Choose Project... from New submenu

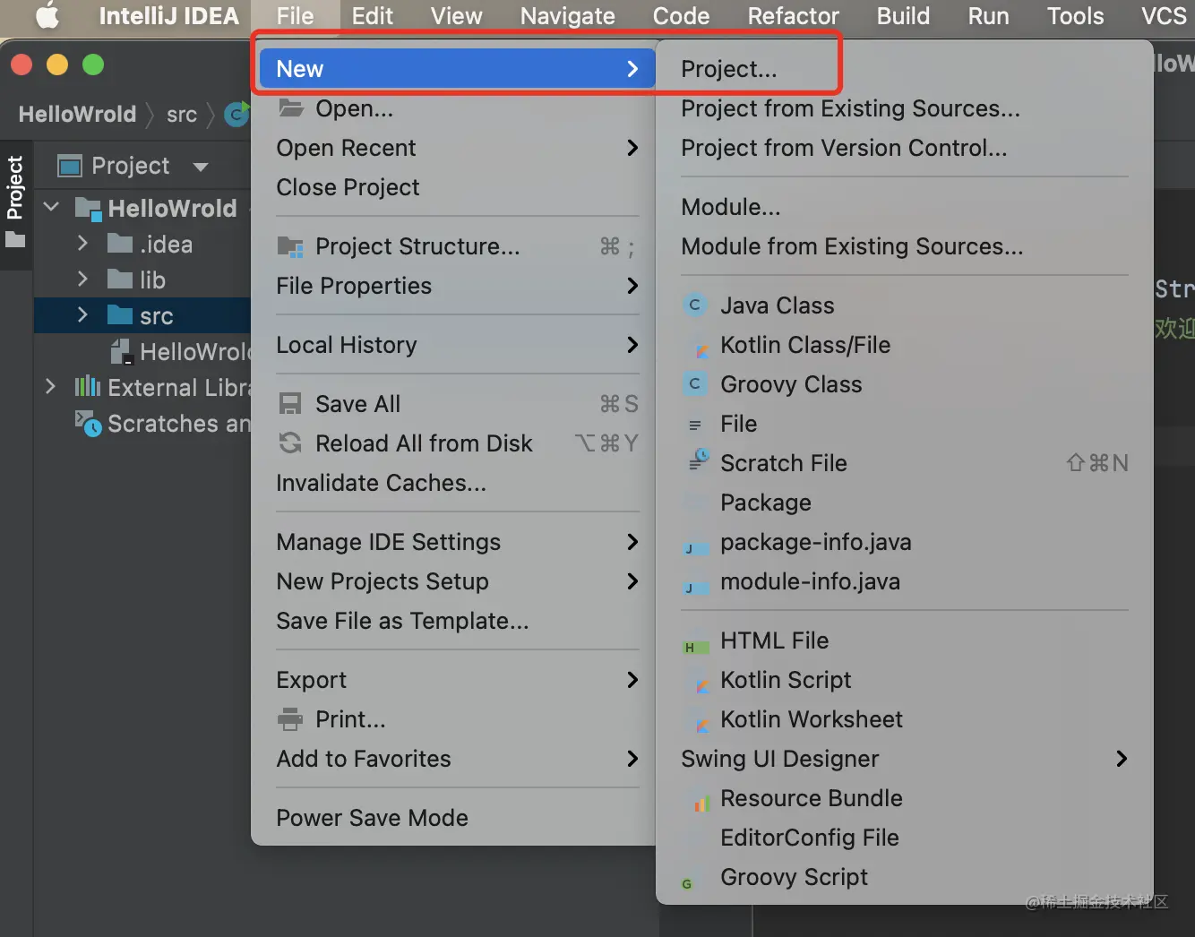(x=728, y=69)
